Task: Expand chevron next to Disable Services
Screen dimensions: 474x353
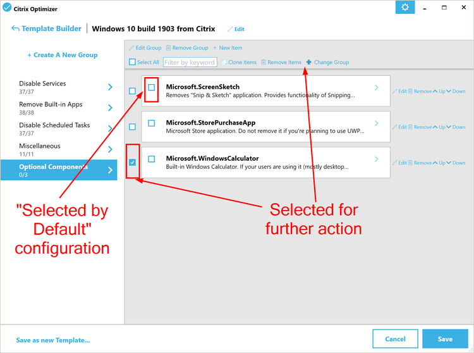Action: tap(111, 87)
